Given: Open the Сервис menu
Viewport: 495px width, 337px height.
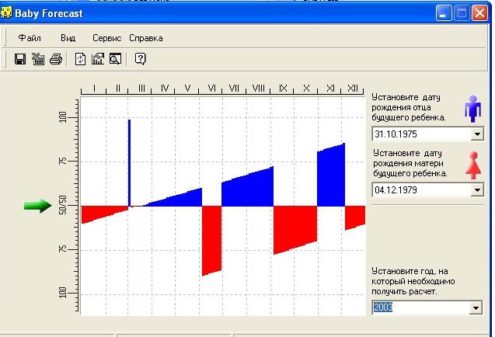Looking at the screenshot, I should point(106,38).
